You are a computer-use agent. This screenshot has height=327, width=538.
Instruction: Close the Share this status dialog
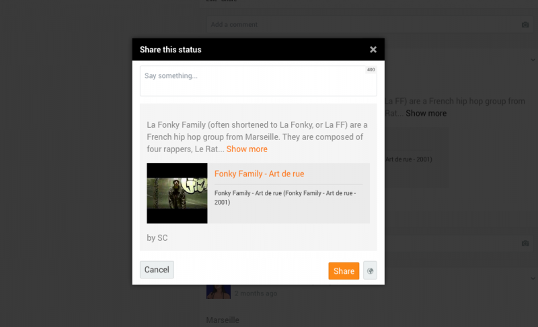point(373,49)
